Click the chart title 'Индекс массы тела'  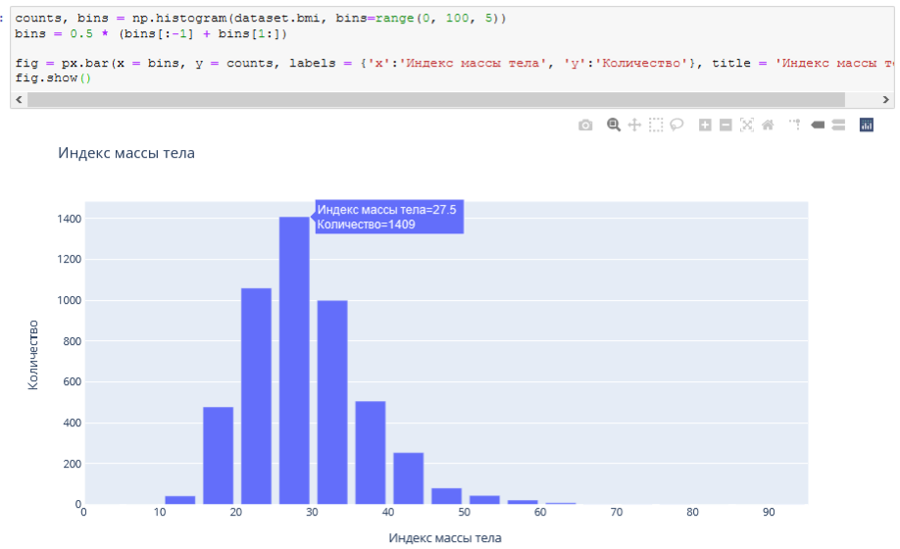tap(126, 153)
